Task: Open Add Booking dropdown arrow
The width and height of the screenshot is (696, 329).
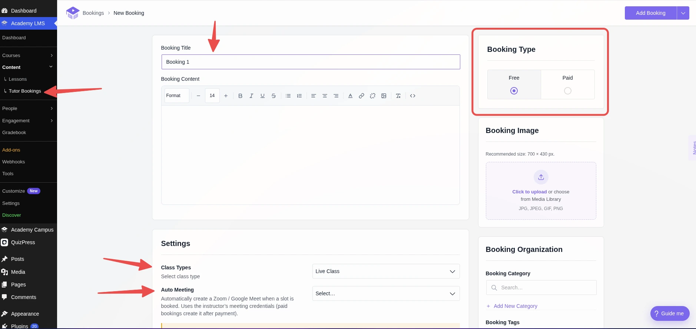Action: (683, 13)
